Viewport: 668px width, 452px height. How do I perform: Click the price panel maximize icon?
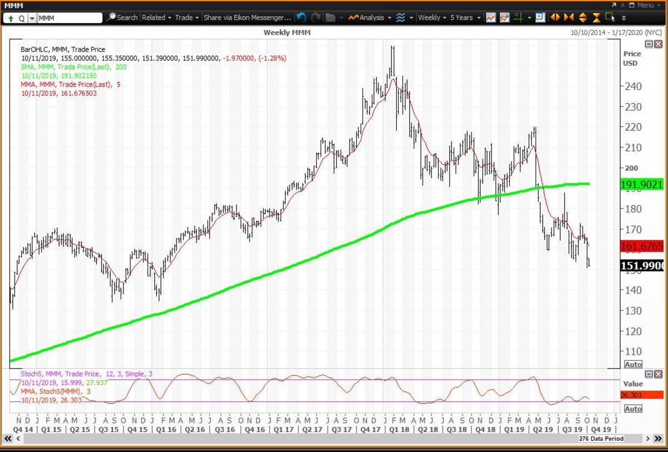click(x=649, y=44)
